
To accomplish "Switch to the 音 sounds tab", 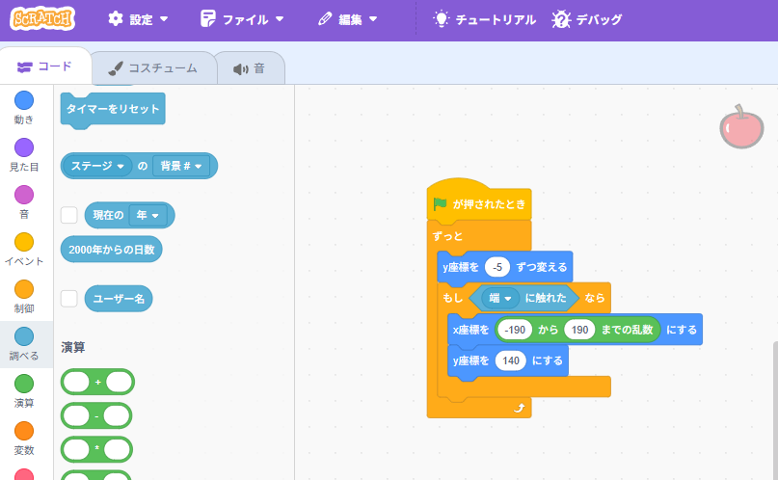I will pos(249,68).
